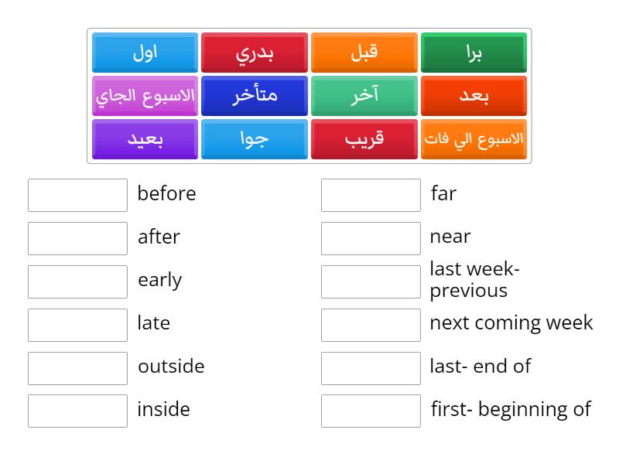Click the empty box beside "before"
The height and width of the screenshot is (464, 619).
pyautogui.click(x=77, y=195)
